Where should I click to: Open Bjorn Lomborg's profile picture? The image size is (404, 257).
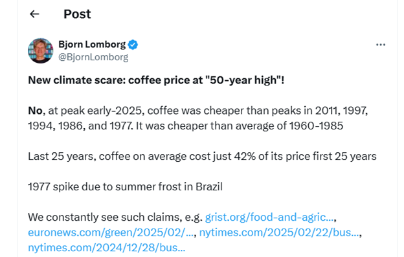coord(40,50)
